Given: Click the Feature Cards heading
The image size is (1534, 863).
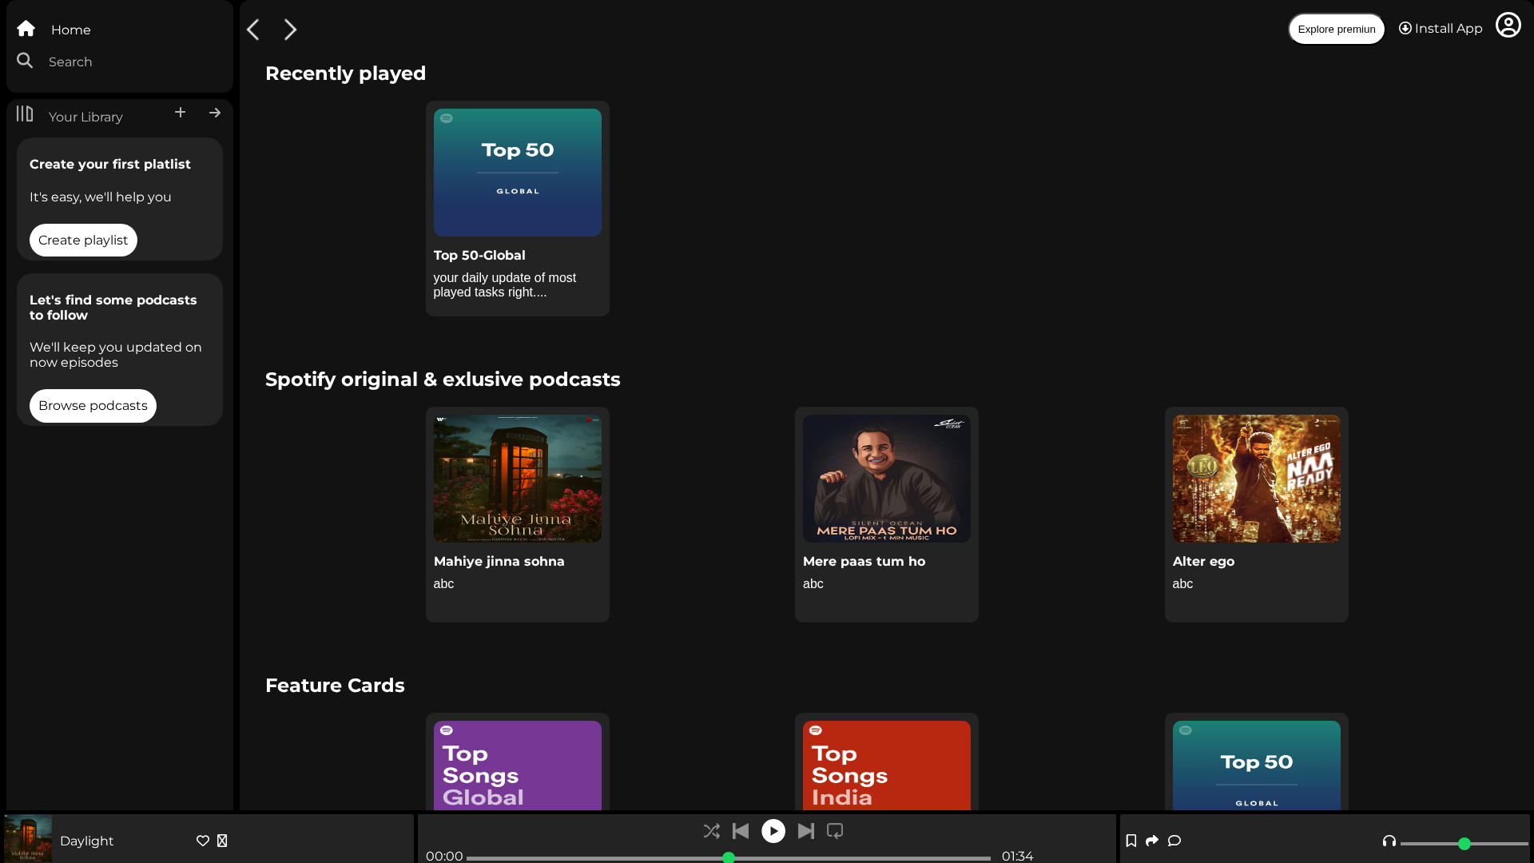Looking at the screenshot, I should [335, 685].
